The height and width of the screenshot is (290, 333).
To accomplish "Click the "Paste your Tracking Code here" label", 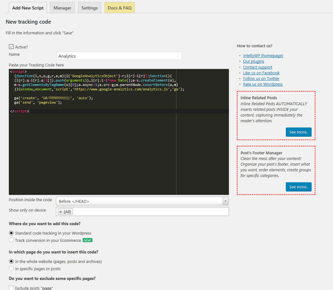I will pos(36,65).
